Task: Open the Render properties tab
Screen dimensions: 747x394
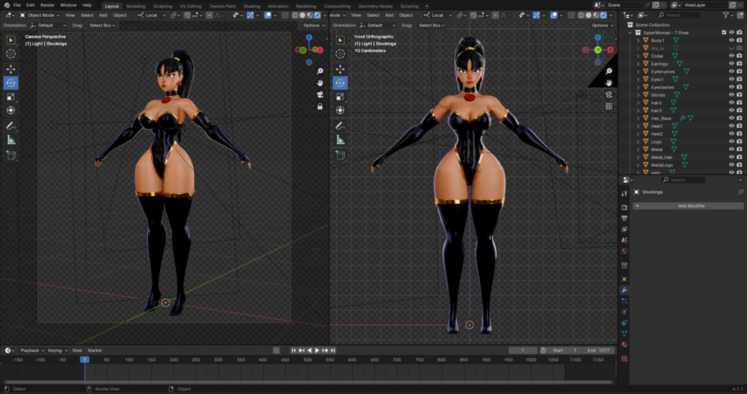Action: (x=624, y=207)
